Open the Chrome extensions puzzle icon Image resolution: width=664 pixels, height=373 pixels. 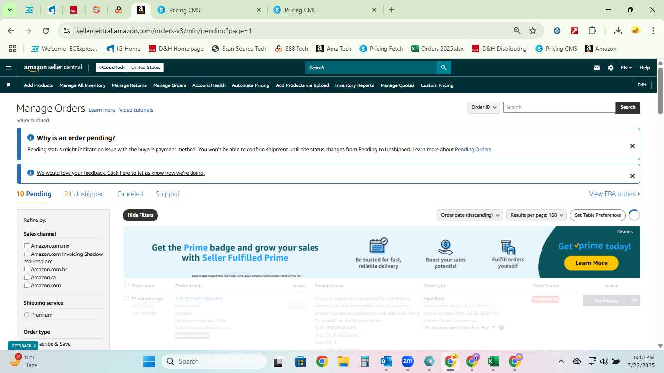592,31
